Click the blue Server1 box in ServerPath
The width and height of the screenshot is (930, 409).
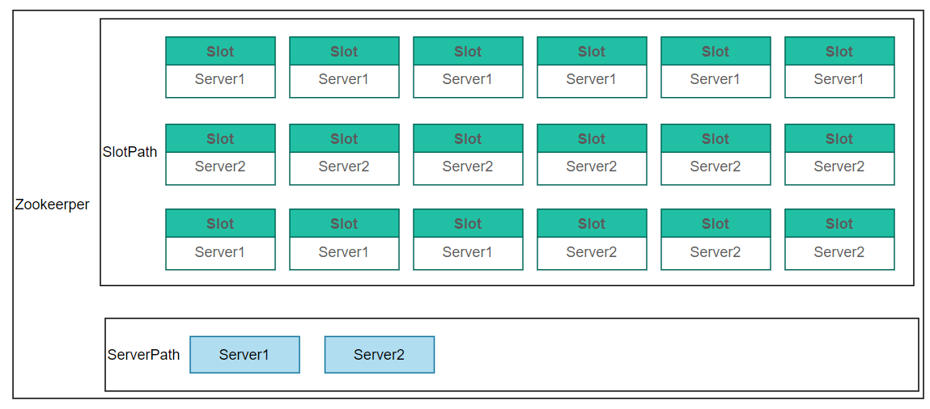click(x=244, y=355)
